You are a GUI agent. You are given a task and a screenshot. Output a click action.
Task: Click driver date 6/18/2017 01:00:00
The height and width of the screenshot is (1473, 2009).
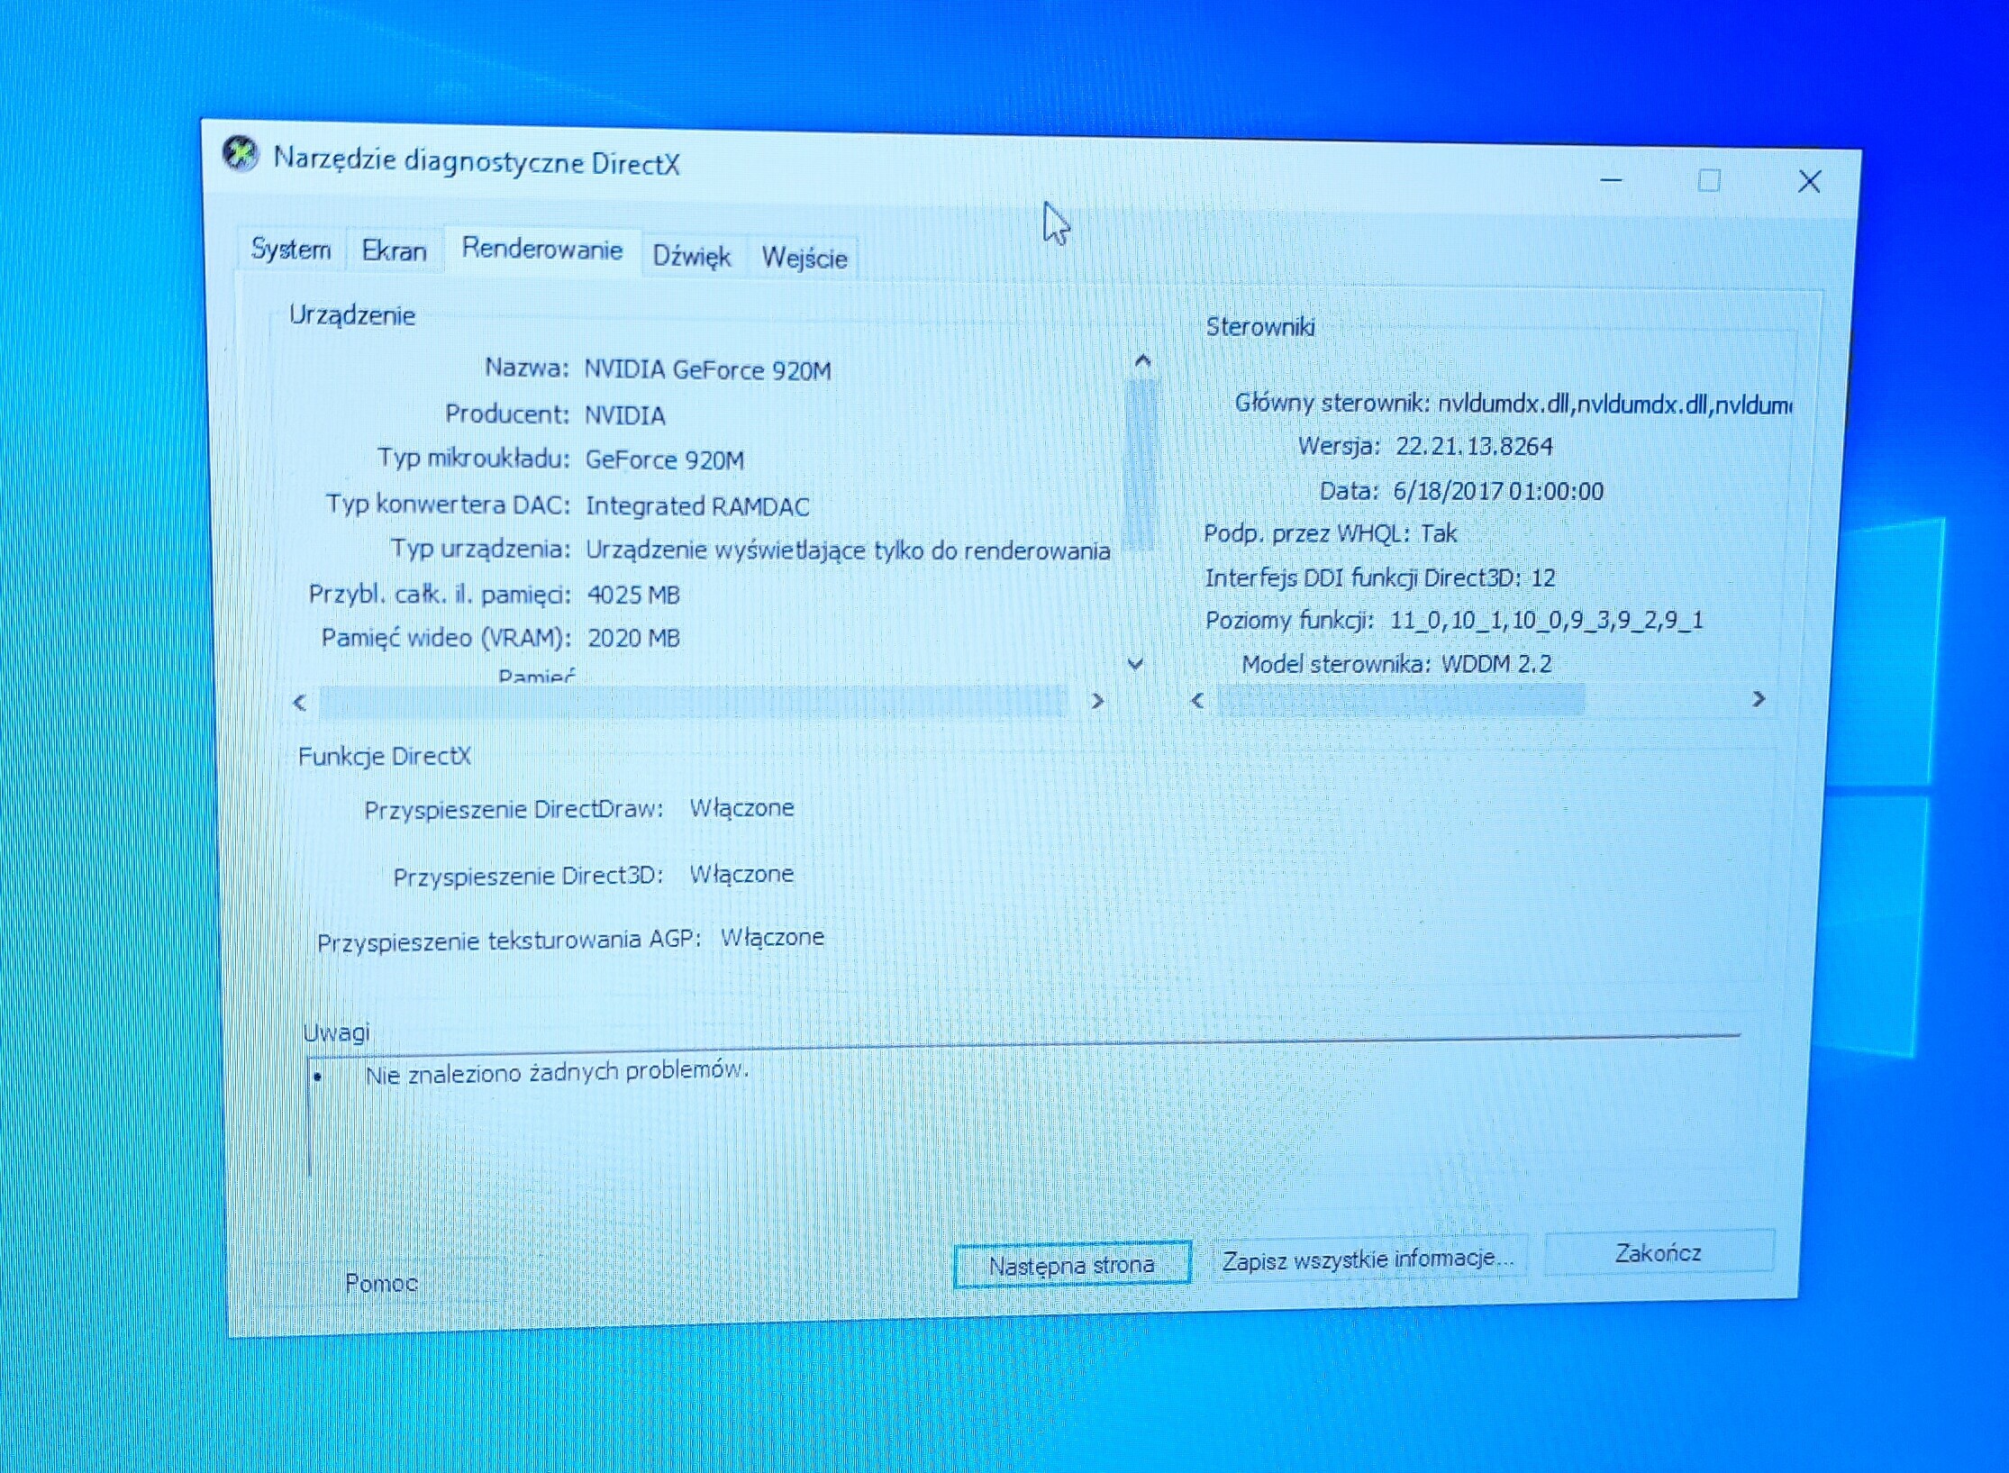coord(1497,491)
